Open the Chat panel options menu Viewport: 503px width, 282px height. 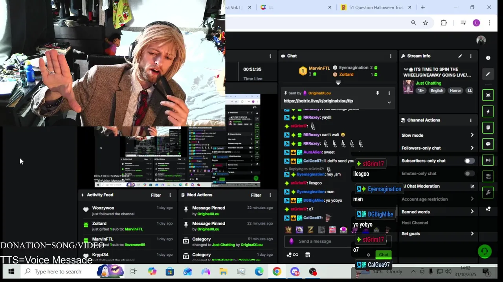click(x=390, y=56)
